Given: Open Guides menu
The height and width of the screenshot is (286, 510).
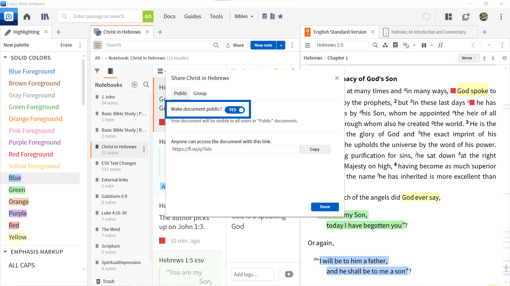Looking at the screenshot, I should [x=193, y=16].
